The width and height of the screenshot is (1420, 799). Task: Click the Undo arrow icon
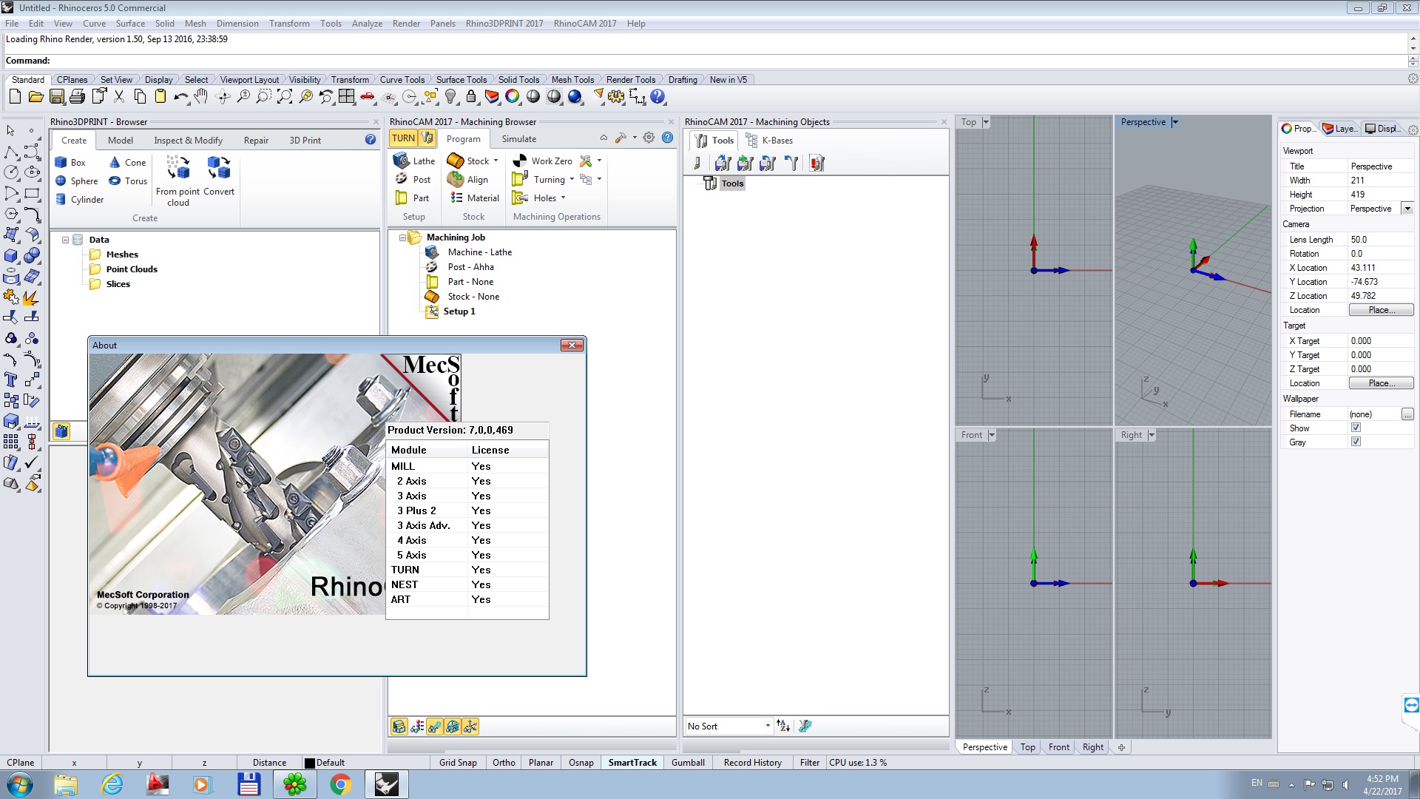[x=181, y=96]
